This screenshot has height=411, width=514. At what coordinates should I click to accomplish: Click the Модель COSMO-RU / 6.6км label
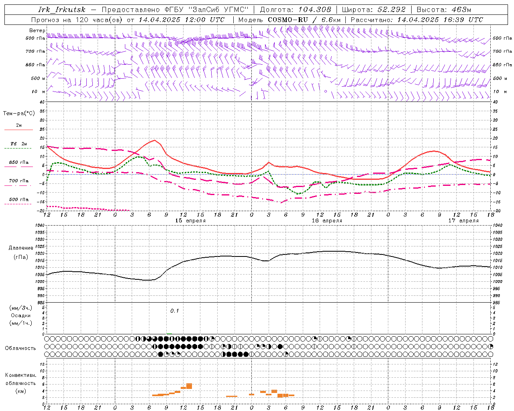[289, 20]
